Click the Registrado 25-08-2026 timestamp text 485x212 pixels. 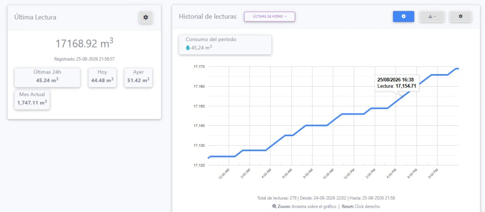[x=84, y=59]
